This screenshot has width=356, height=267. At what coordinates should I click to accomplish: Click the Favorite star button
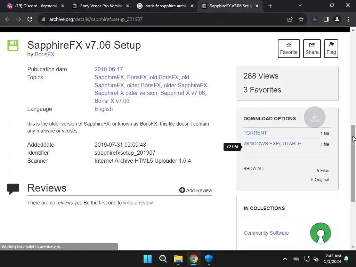289,49
